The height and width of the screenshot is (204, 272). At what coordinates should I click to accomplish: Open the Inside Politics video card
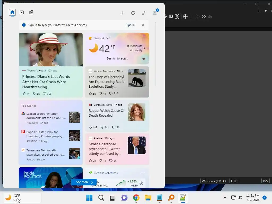pos(51,178)
